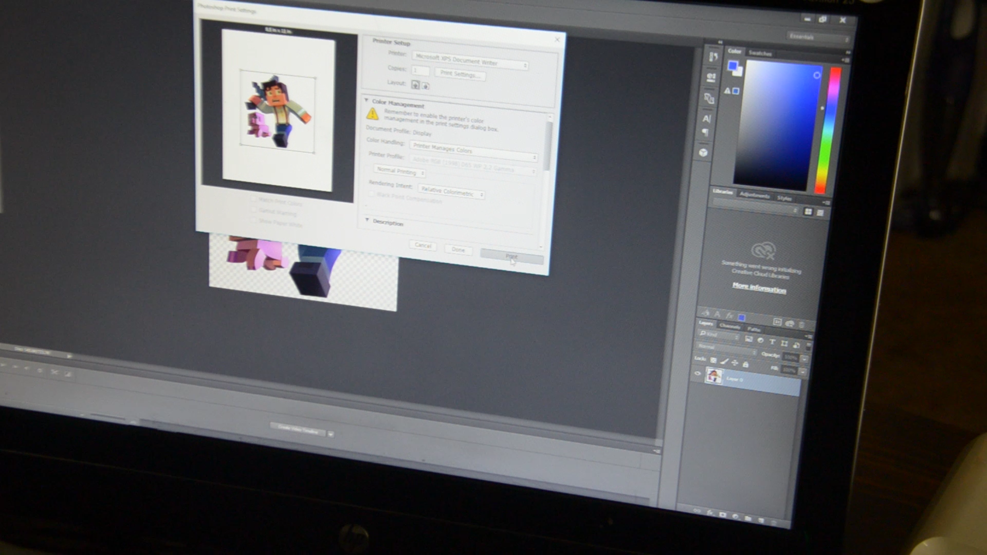987x555 pixels.
Task: Open the 3D cube panel icon in the dock
Action: 703,153
